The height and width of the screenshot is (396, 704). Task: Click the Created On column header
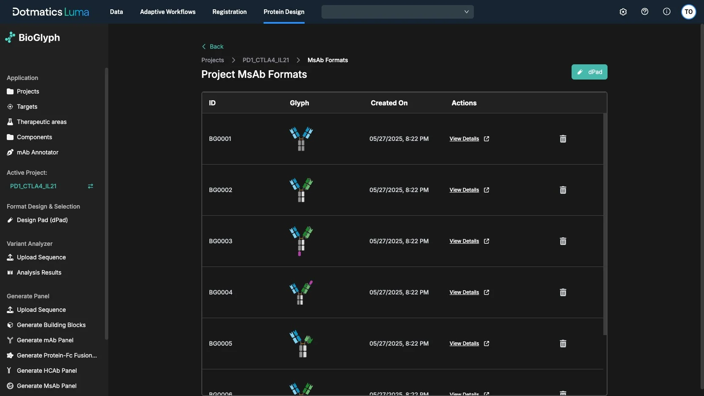(389, 103)
